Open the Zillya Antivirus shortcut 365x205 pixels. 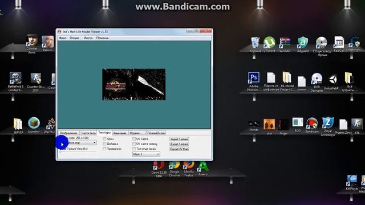pos(328,126)
